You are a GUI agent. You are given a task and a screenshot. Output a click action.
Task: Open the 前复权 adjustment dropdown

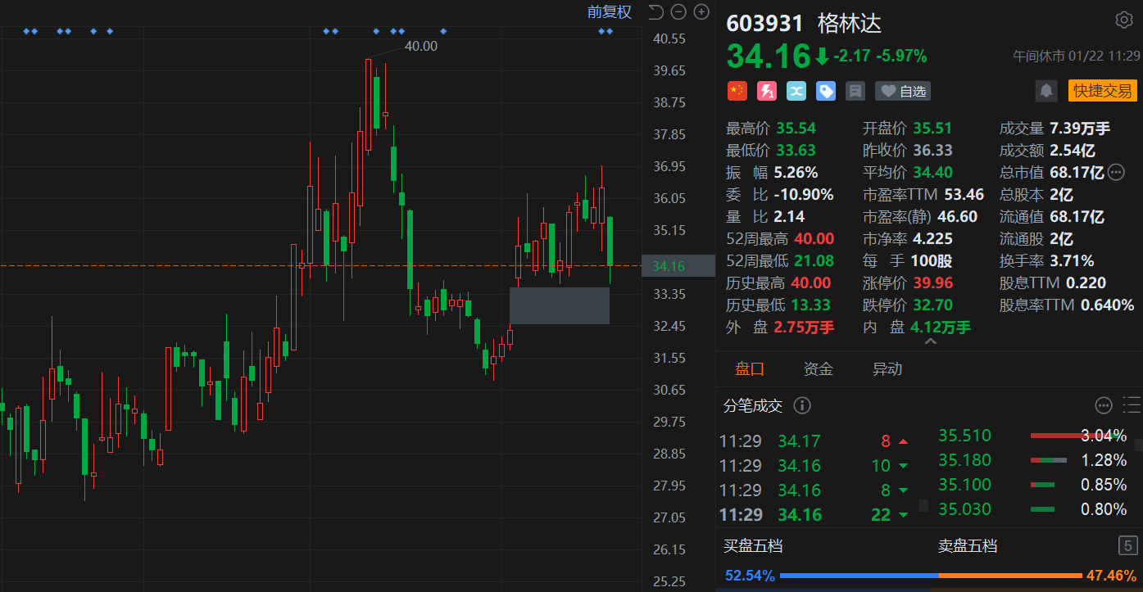coord(609,11)
